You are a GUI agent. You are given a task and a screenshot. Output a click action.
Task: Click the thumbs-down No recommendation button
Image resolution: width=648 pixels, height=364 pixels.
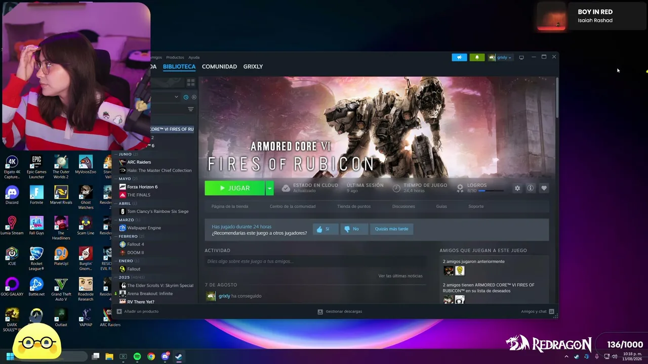click(353, 229)
